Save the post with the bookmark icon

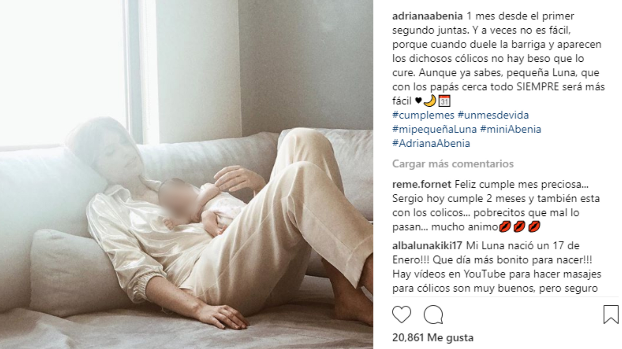pyautogui.click(x=611, y=314)
